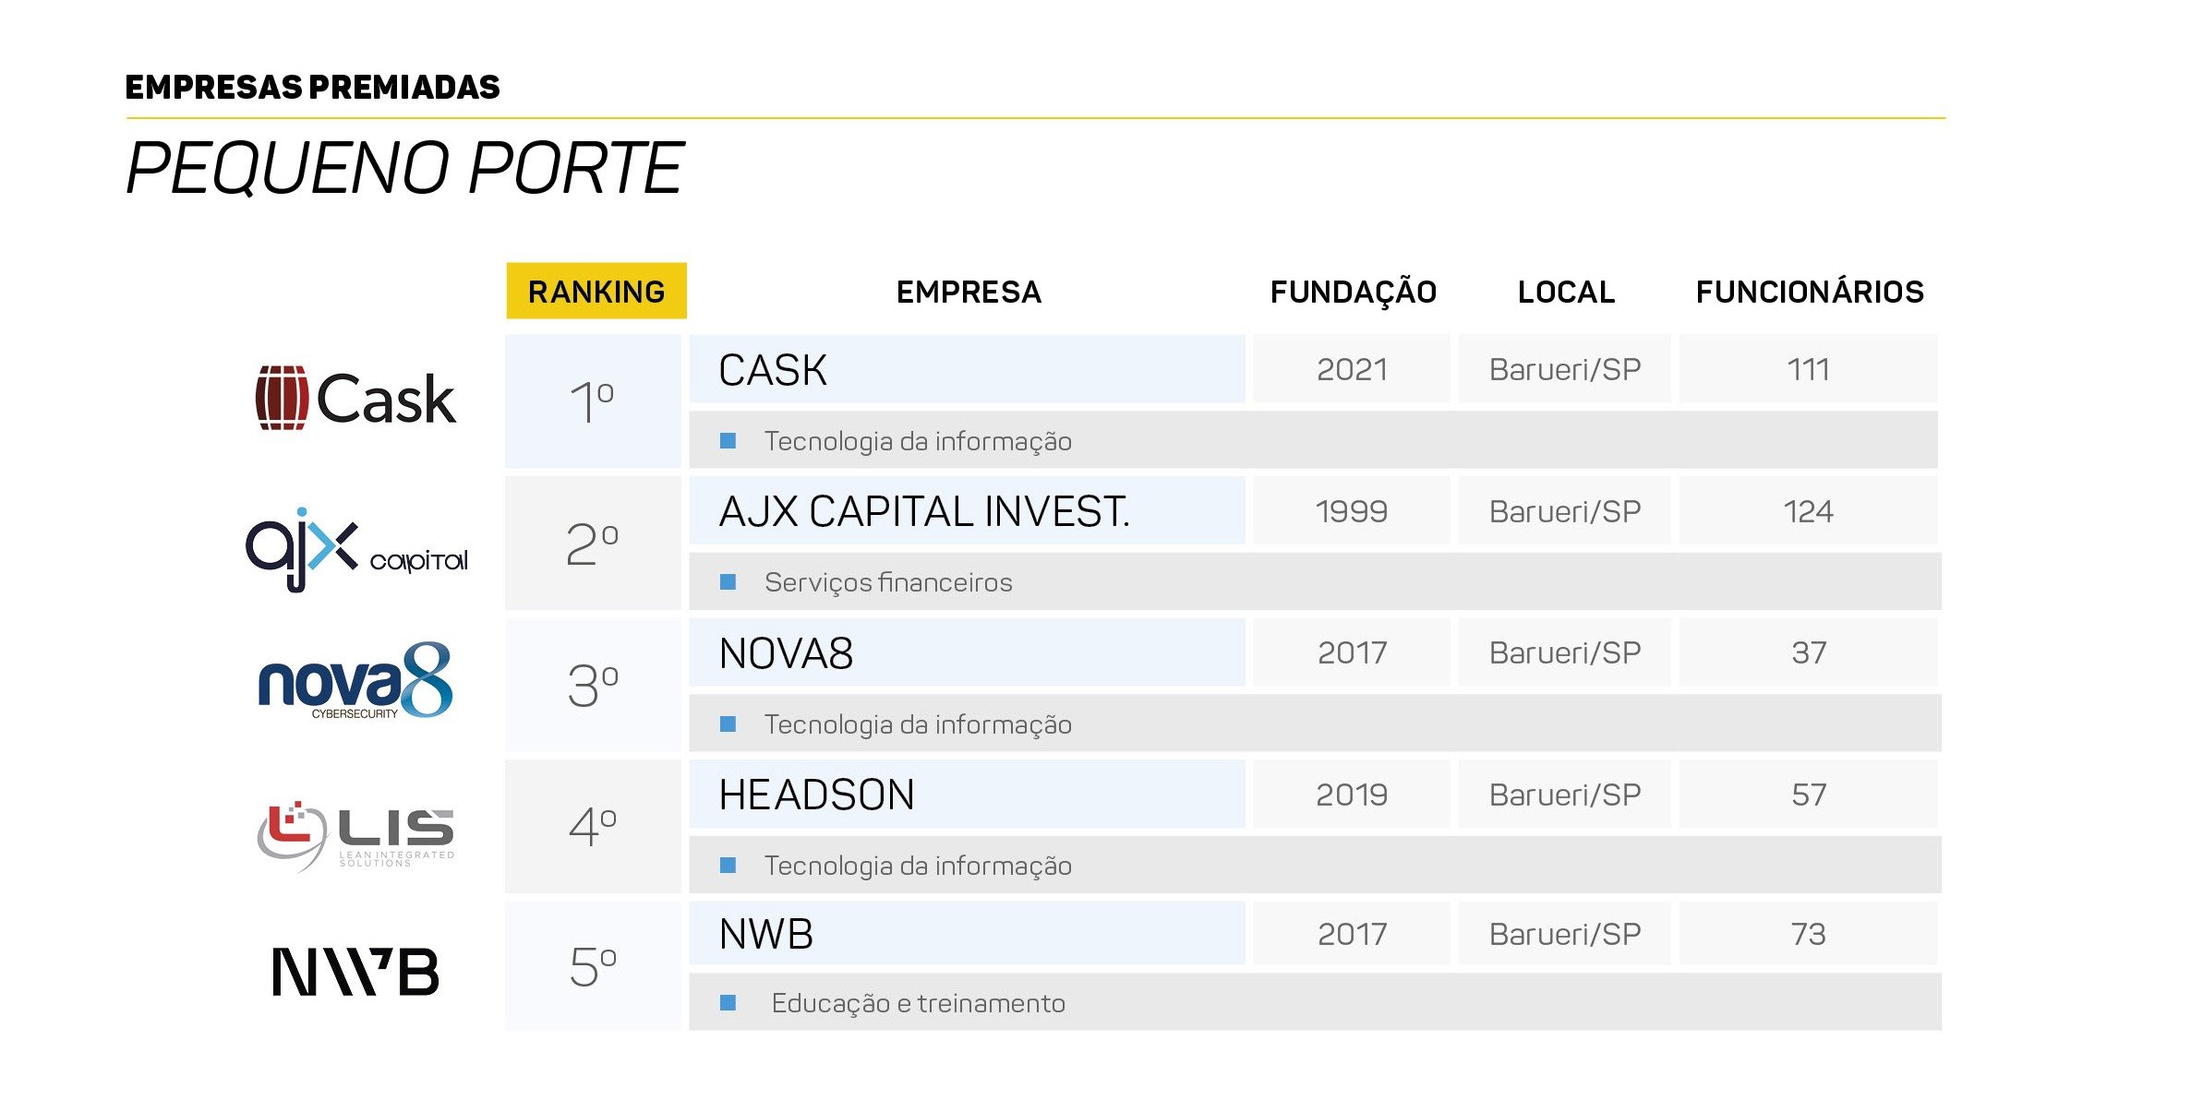Click the blue square beside Educação e treinamento

point(728,1003)
